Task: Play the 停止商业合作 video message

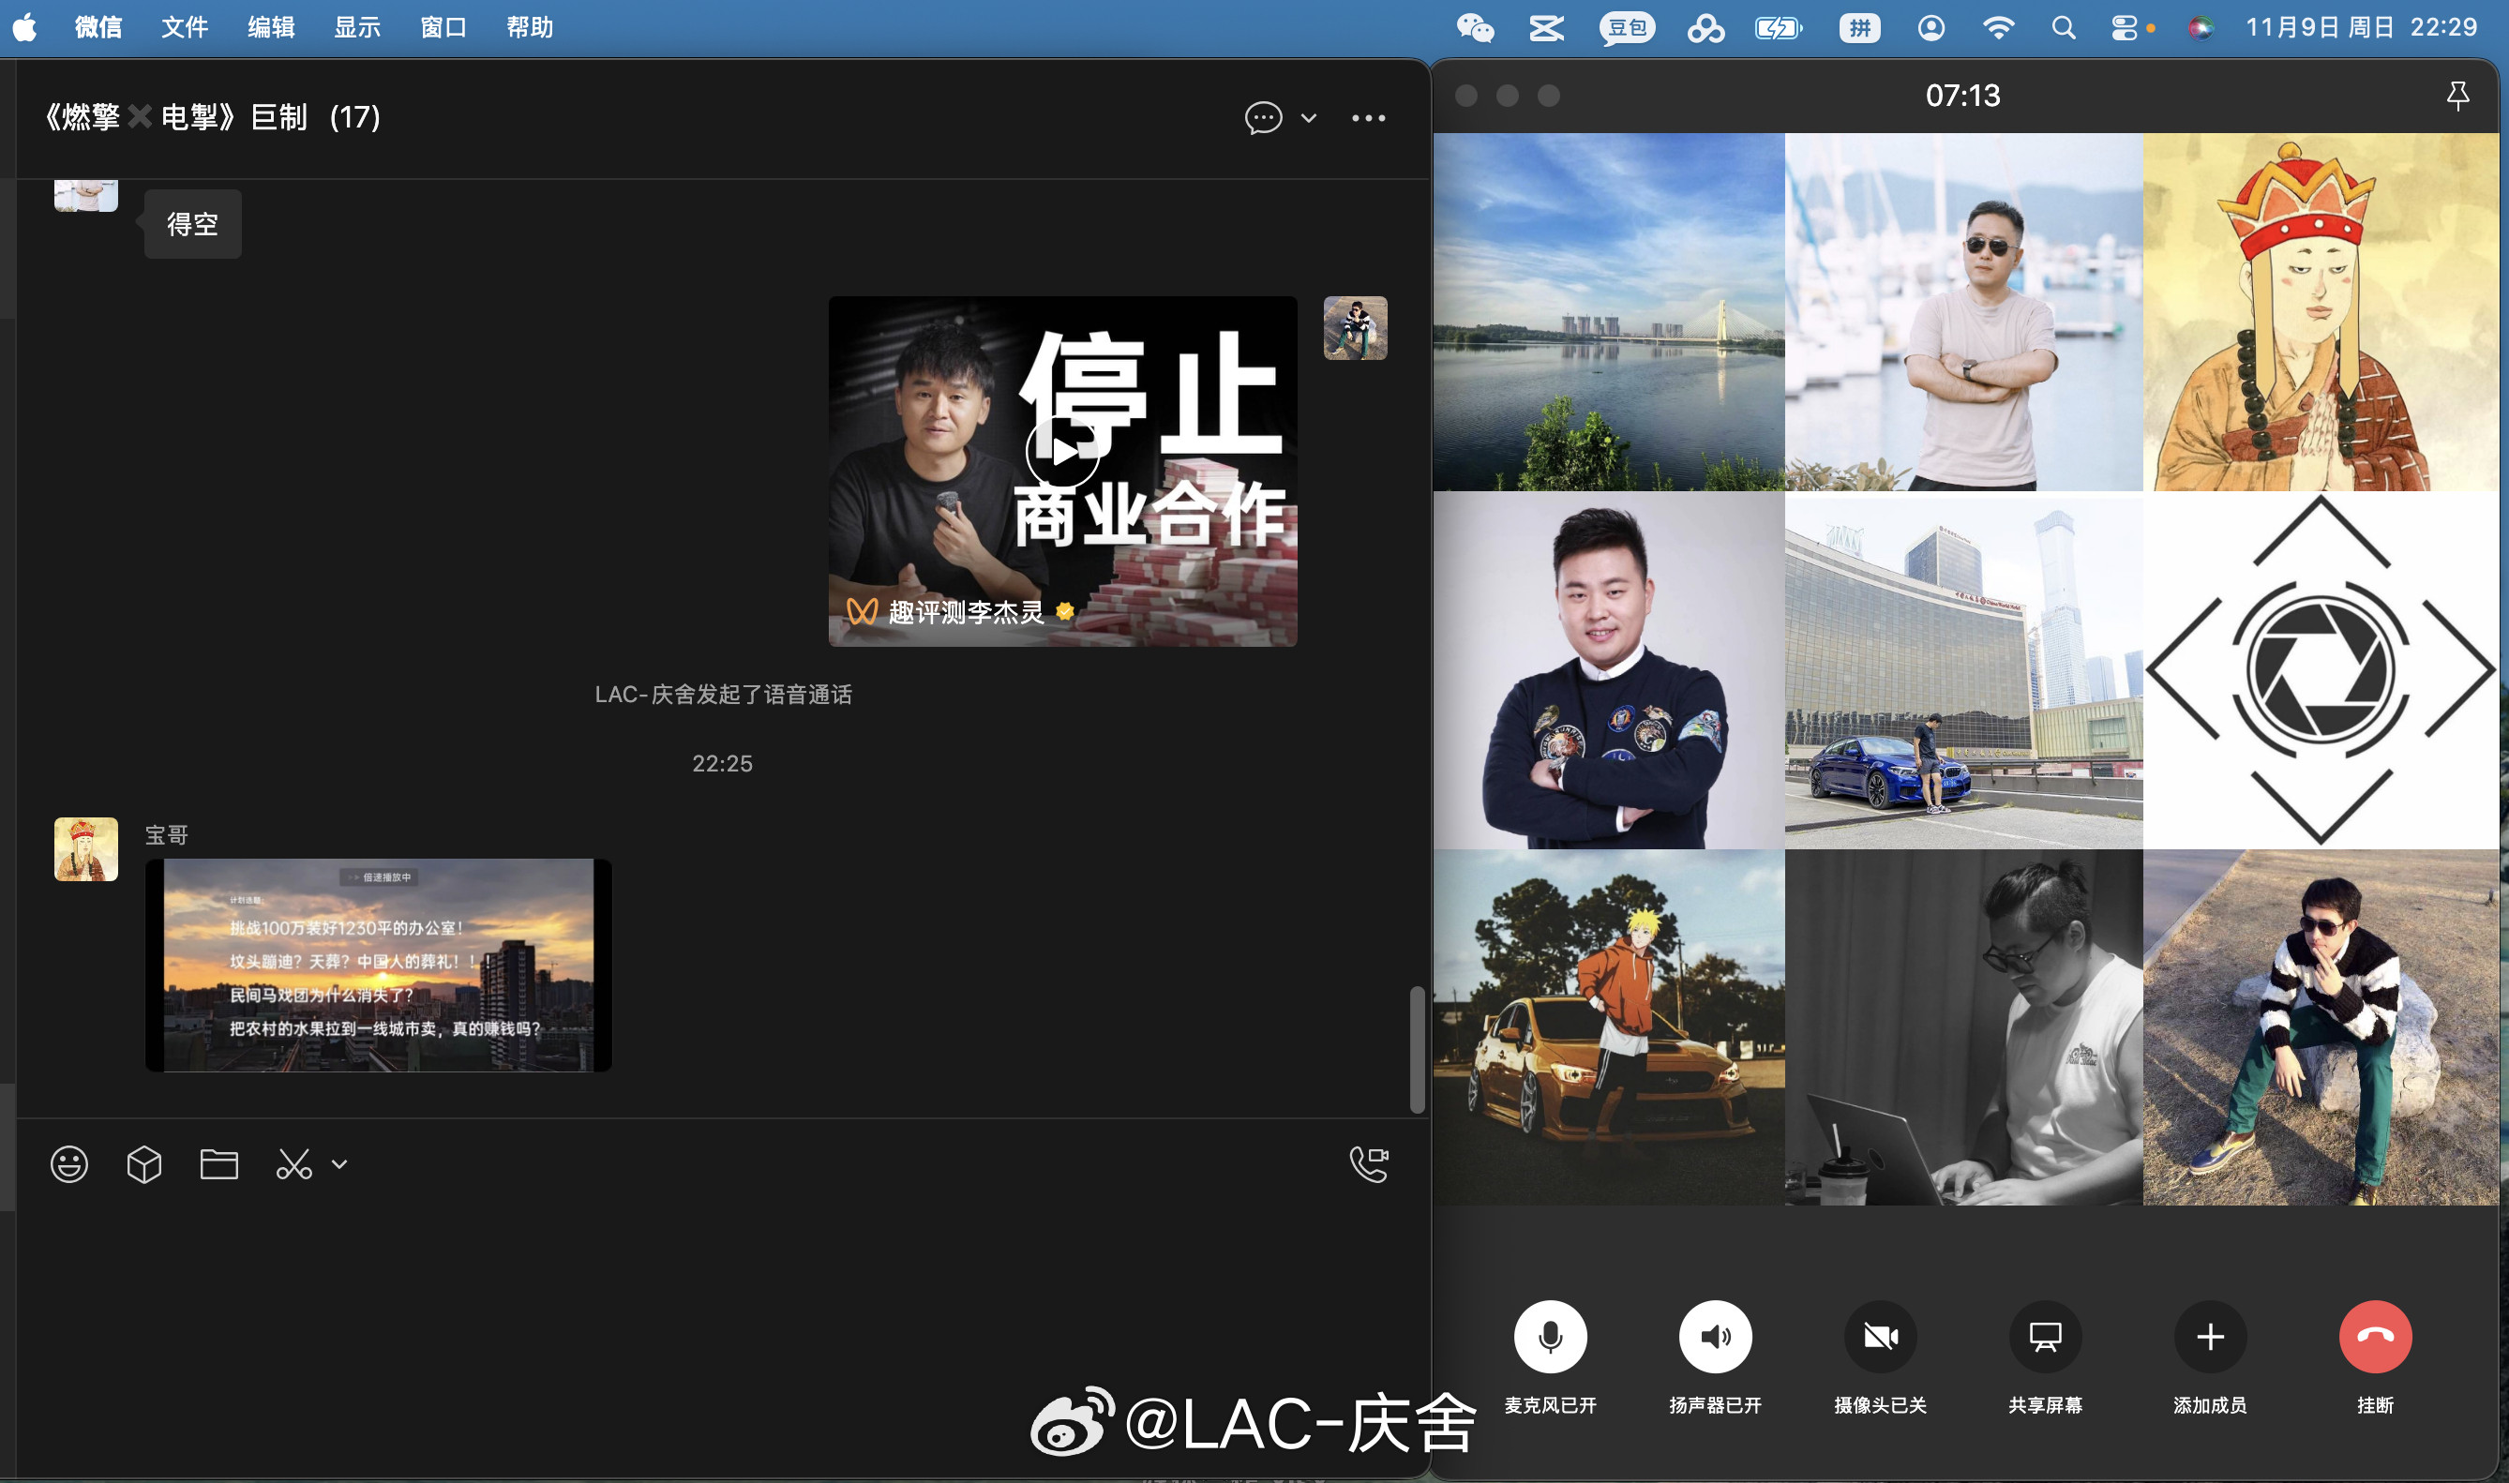Action: pos(1062,452)
